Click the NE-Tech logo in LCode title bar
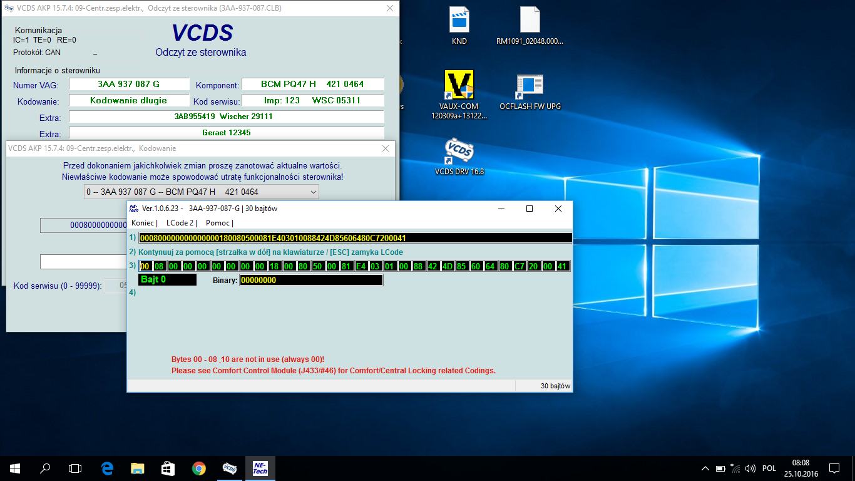This screenshot has width=855, height=481. coord(133,208)
